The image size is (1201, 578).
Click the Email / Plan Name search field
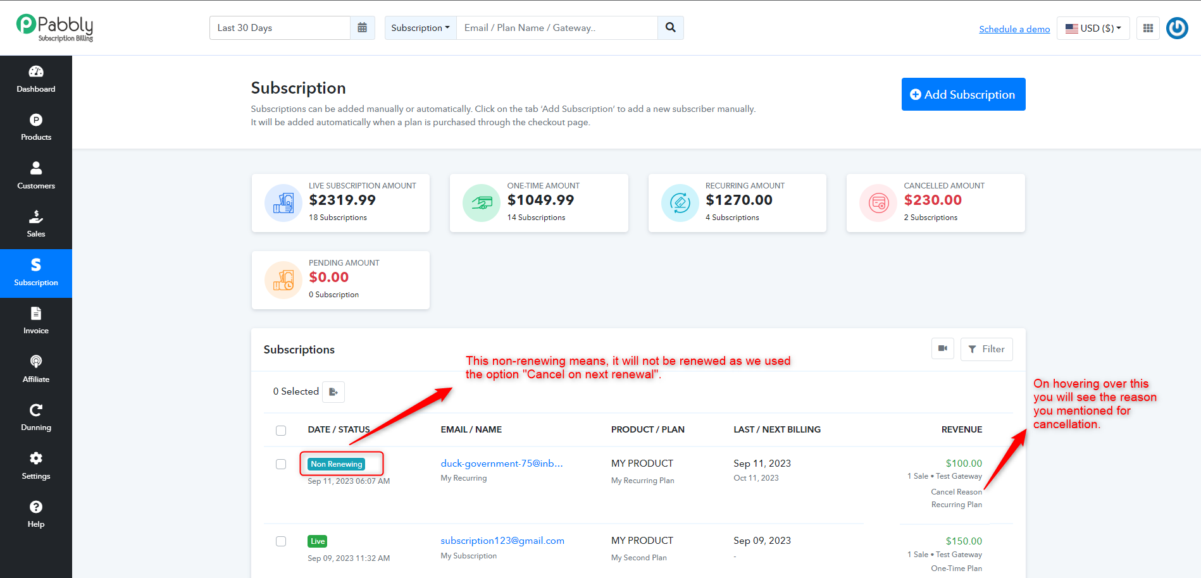[557, 28]
